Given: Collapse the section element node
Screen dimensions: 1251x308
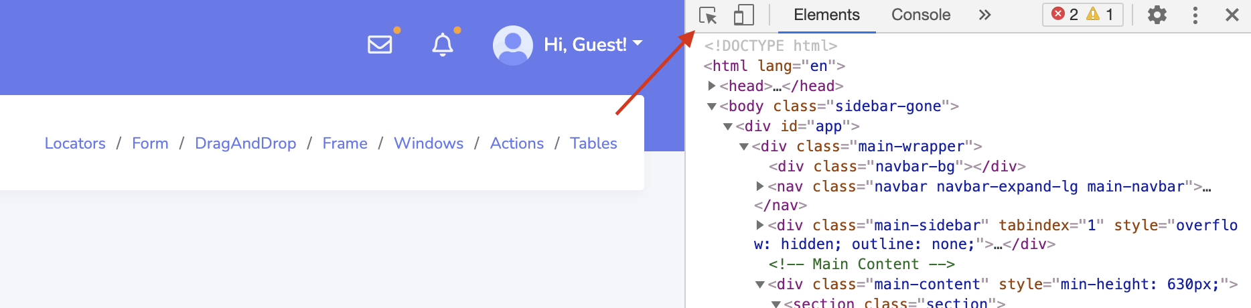Looking at the screenshot, I should click(776, 304).
